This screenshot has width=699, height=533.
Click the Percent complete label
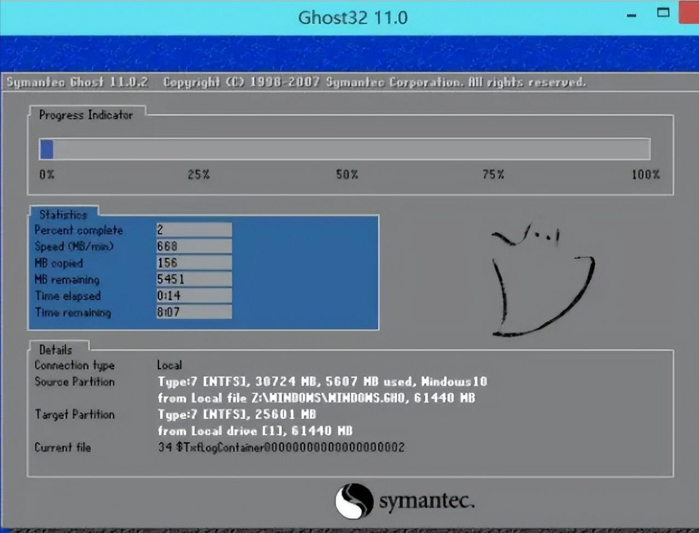[x=78, y=230]
